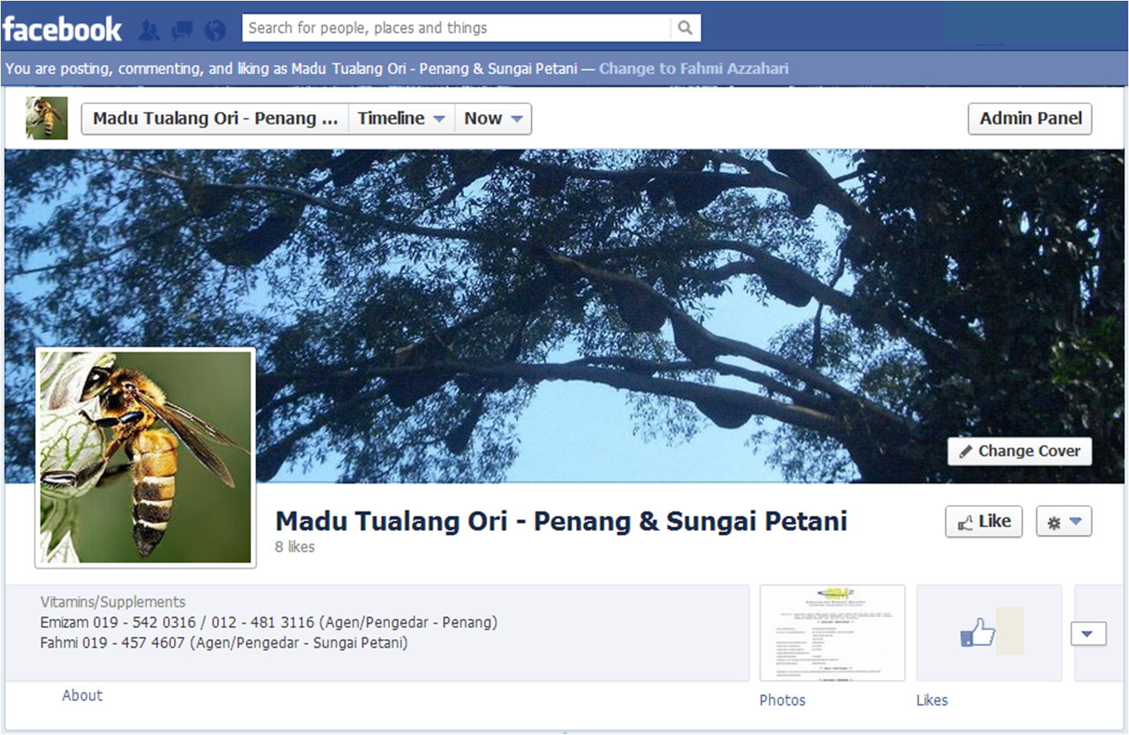Click the Photos label
This screenshot has height=735, width=1129.
[x=782, y=700]
